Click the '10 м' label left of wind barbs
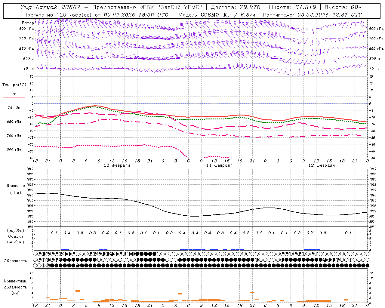This screenshot has width=385, height=308. 29,69
